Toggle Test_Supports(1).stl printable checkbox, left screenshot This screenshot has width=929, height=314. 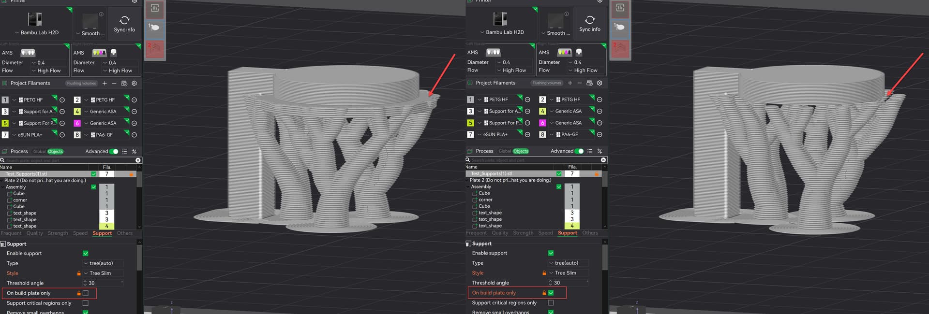coord(93,174)
